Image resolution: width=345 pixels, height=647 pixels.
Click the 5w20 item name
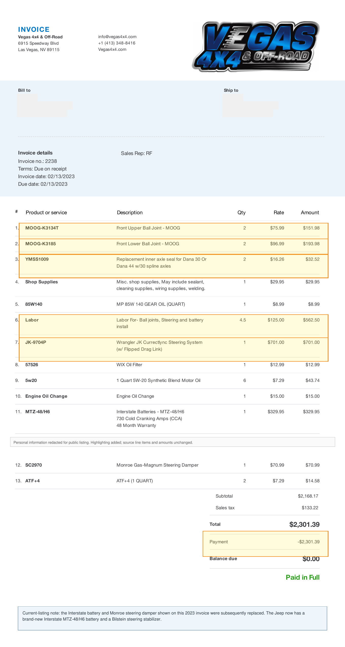click(x=31, y=380)
